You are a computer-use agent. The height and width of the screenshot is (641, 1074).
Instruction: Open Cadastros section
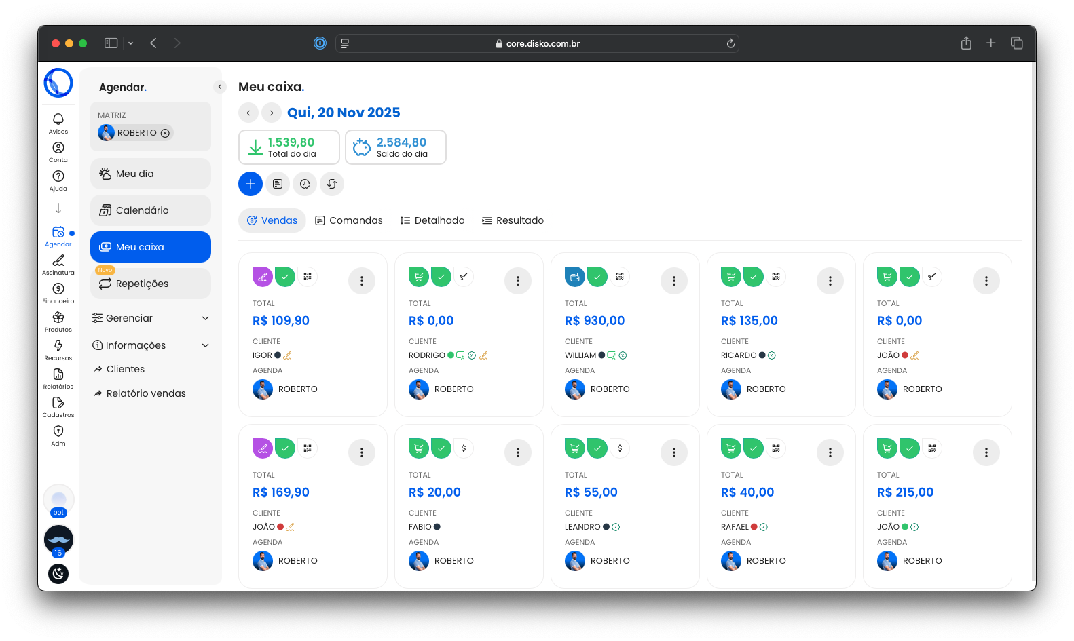coord(58,406)
